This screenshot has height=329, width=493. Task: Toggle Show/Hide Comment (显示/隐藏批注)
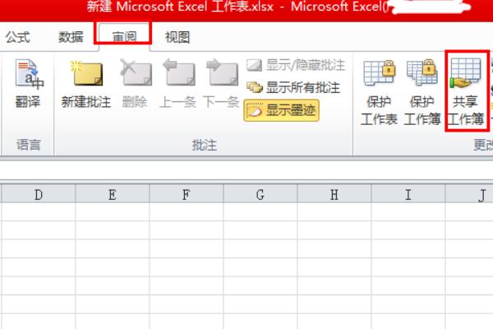[296, 65]
